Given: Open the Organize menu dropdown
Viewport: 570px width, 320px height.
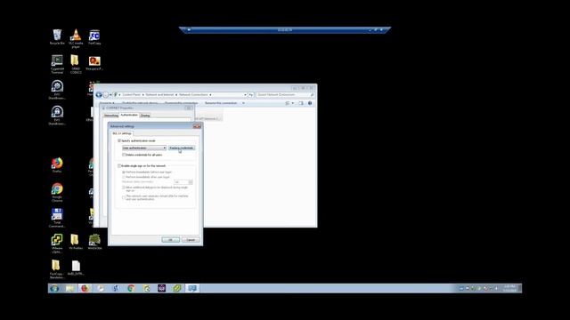Looking at the screenshot, I should (x=107, y=103).
